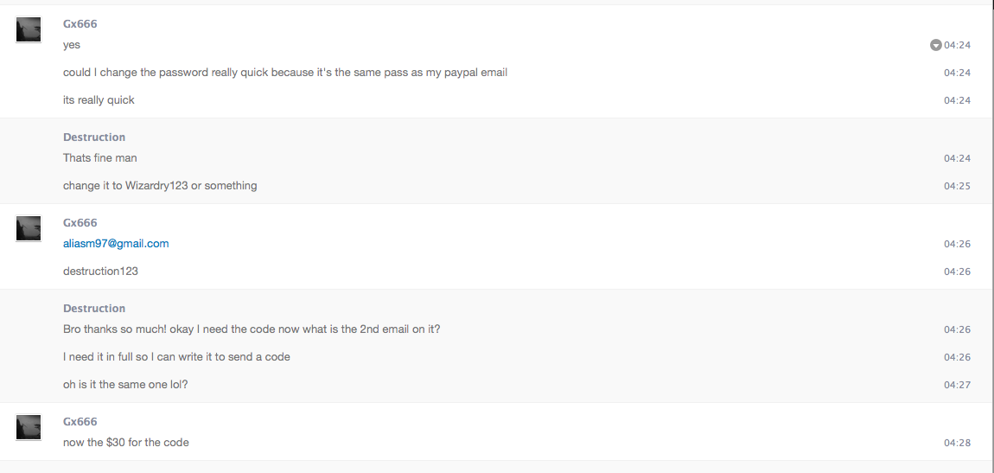Click Gx666's avatar beside the gmail address message

[x=29, y=228]
